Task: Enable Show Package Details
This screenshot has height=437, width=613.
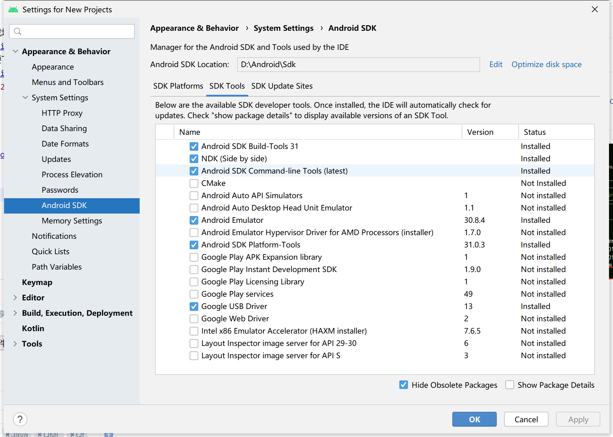Action: (x=510, y=385)
